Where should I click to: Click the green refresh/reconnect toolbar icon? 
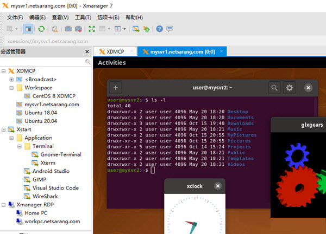coord(41,29)
